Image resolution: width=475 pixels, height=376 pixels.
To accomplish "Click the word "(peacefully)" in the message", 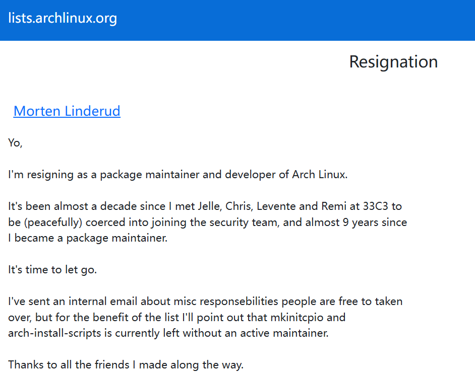I will click(53, 222).
